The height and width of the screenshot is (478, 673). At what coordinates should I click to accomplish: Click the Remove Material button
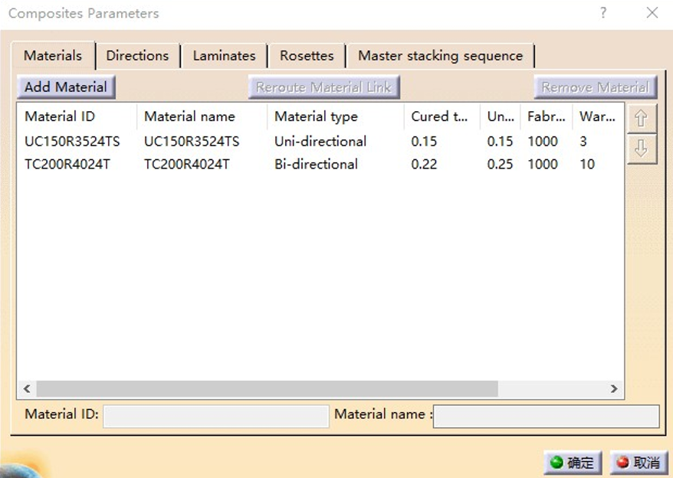click(596, 87)
